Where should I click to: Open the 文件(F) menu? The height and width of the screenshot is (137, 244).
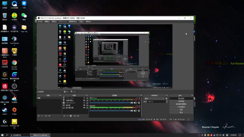(40, 22)
